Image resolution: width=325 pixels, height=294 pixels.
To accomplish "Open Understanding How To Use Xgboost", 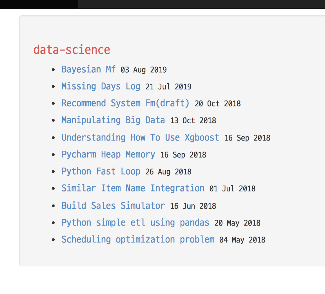I will pyautogui.click(x=140, y=138).
